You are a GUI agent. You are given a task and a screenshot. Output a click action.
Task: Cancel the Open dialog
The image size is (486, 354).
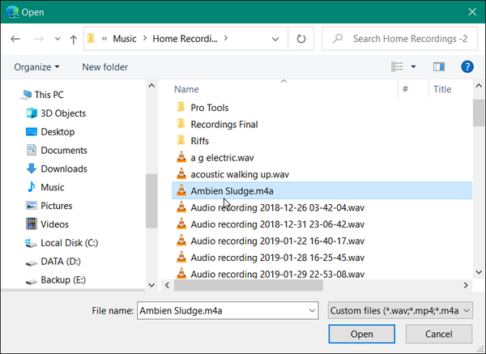point(438,335)
